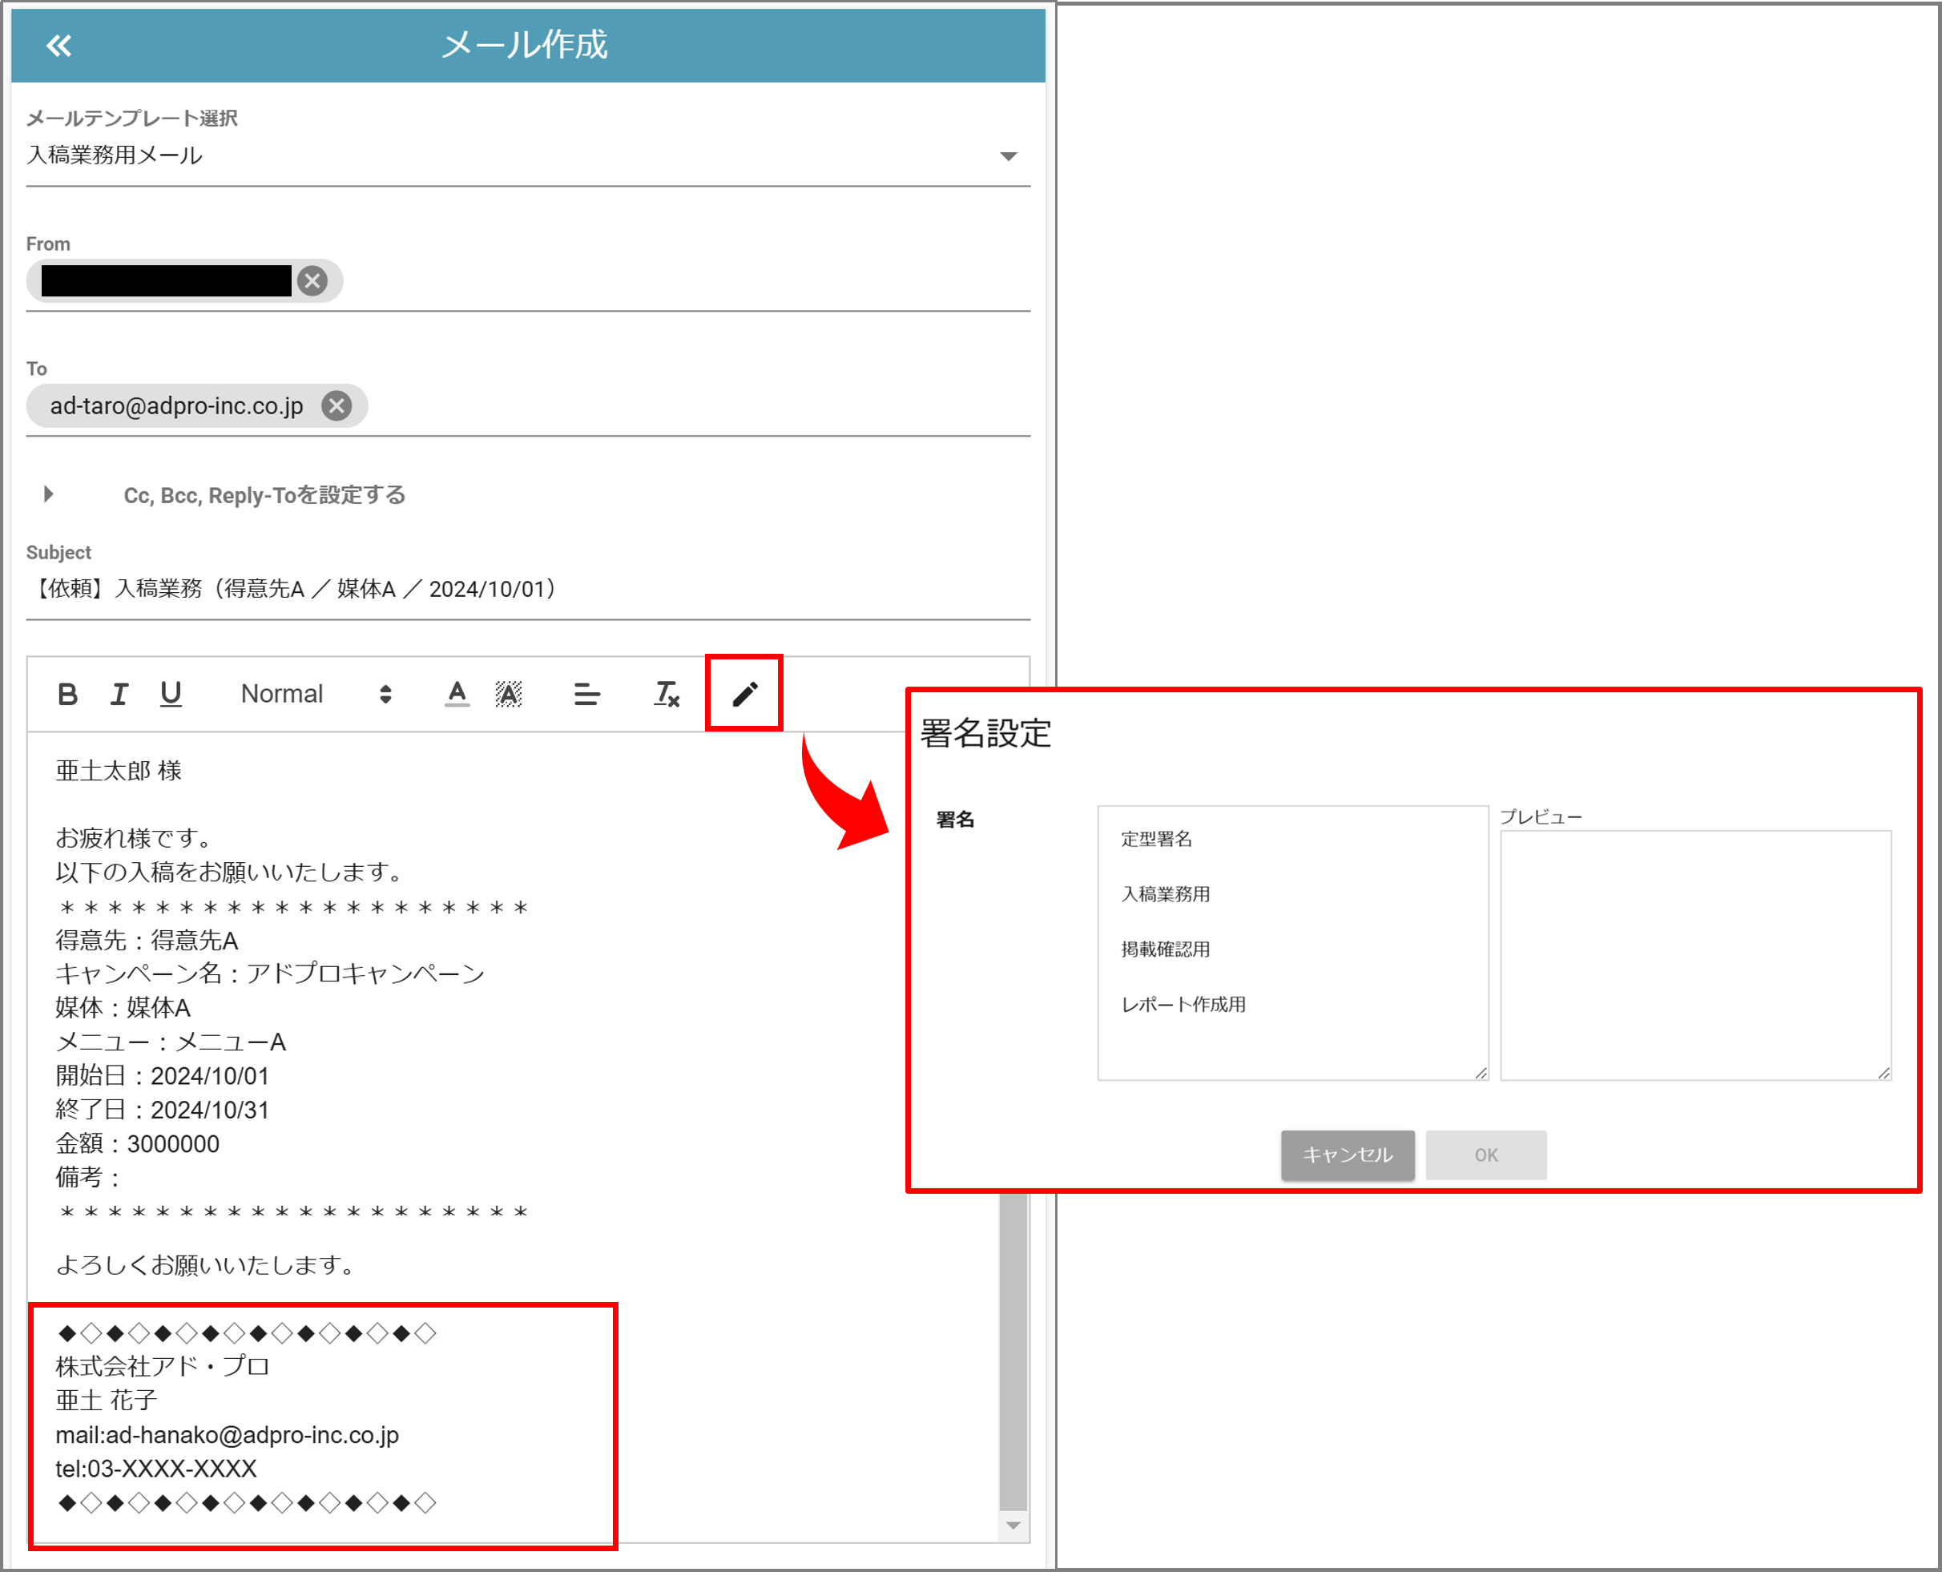
Task: Click the 金額：3000000 line in body
Action: point(138,1143)
